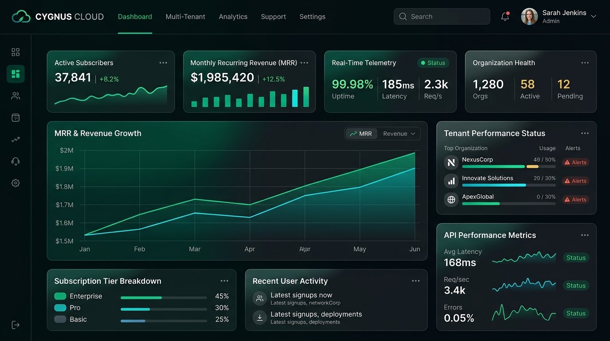Open the Revenue dropdown on the growth chart
This screenshot has height=341, width=610.
coord(399,134)
